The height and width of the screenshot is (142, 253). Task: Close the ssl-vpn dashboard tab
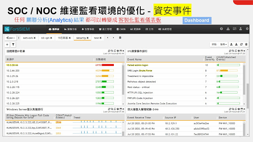click(x=51, y=38)
